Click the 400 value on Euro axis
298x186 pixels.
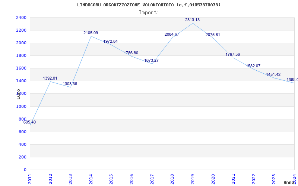point(22,145)
